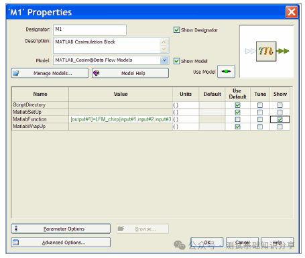Enable Tune for ScriptDirectory
The width and height of the screenshot is (305, 258).
click(260, 105)
